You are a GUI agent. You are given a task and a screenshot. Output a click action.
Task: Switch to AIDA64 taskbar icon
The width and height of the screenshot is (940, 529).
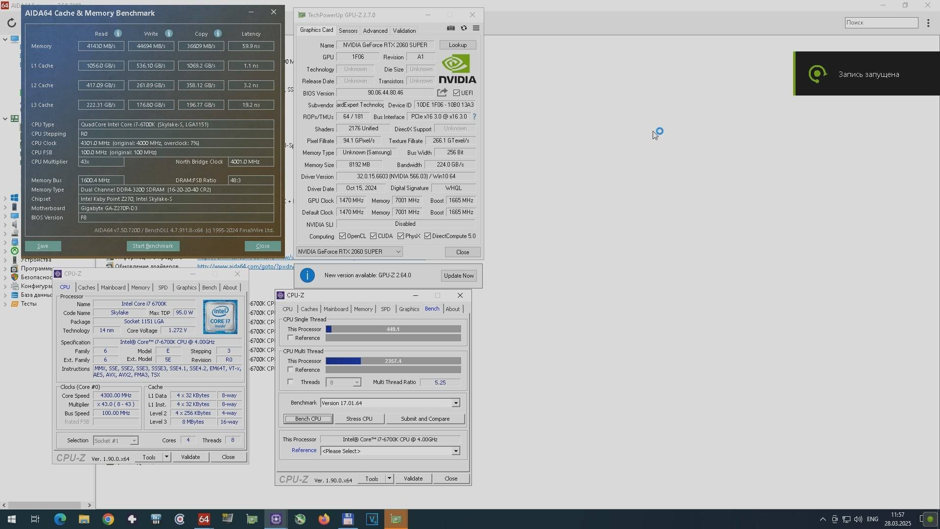pyautogui.click(x=204, y=519)
